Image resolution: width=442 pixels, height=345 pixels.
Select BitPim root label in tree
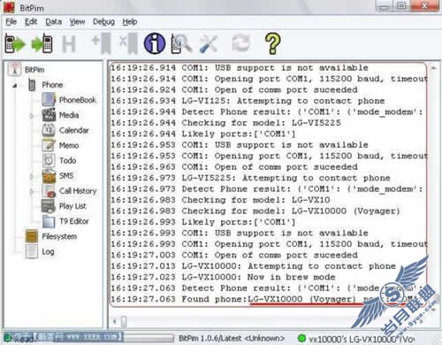pos(34,70)
